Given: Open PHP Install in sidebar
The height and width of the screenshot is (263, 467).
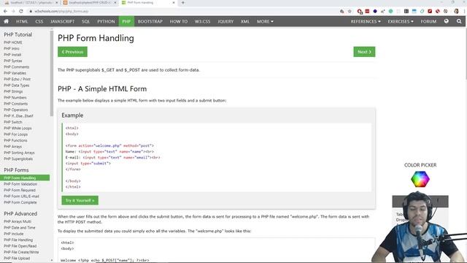Looking at the screenshot, I should (x=12, y=55).
